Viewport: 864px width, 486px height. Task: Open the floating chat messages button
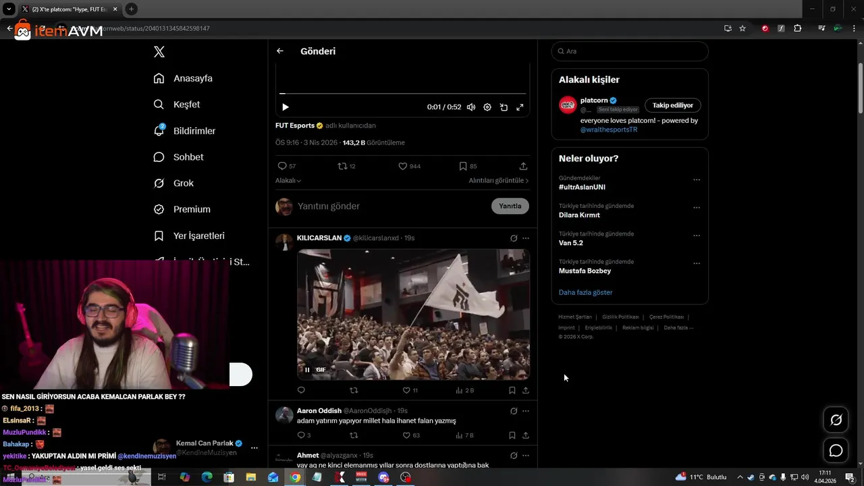[x=836, y=450]
